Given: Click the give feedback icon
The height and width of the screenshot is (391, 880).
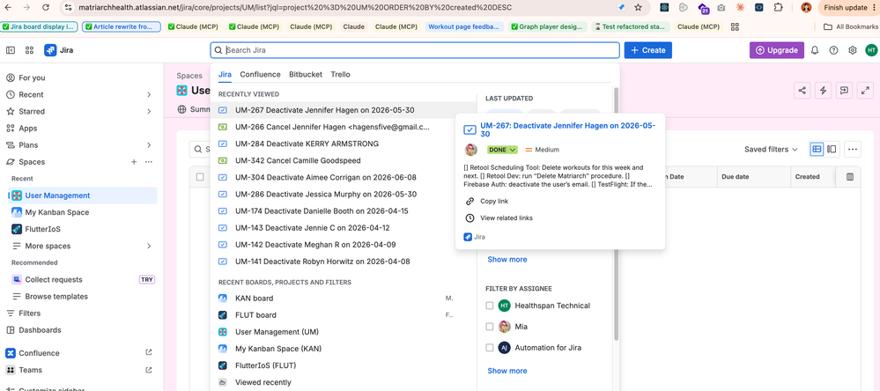Looking at the screenshot, I should tap(844, 91).
